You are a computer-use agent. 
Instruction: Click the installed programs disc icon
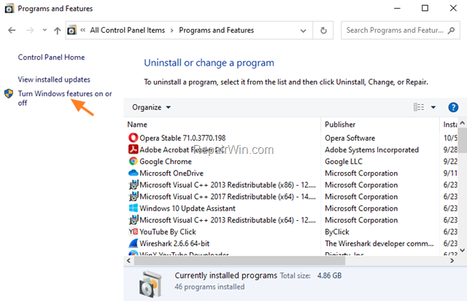coord(151,284)
